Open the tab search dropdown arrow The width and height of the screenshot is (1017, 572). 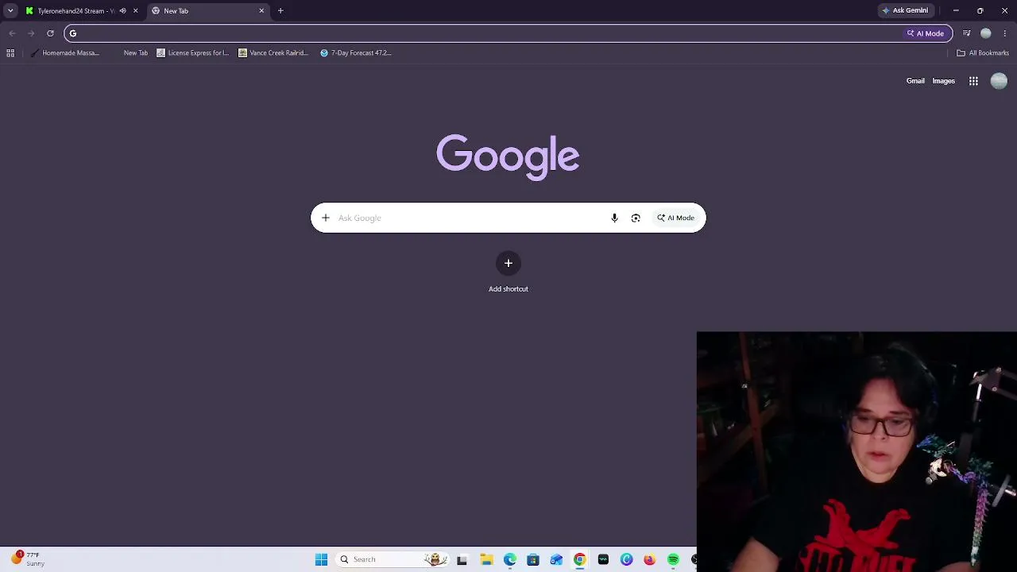[10, 10]
